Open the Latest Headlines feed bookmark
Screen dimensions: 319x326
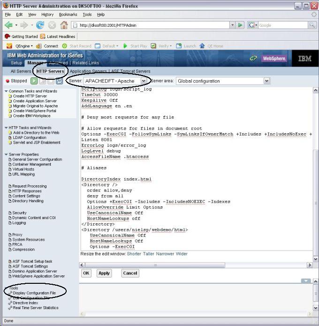click(58, 37)
